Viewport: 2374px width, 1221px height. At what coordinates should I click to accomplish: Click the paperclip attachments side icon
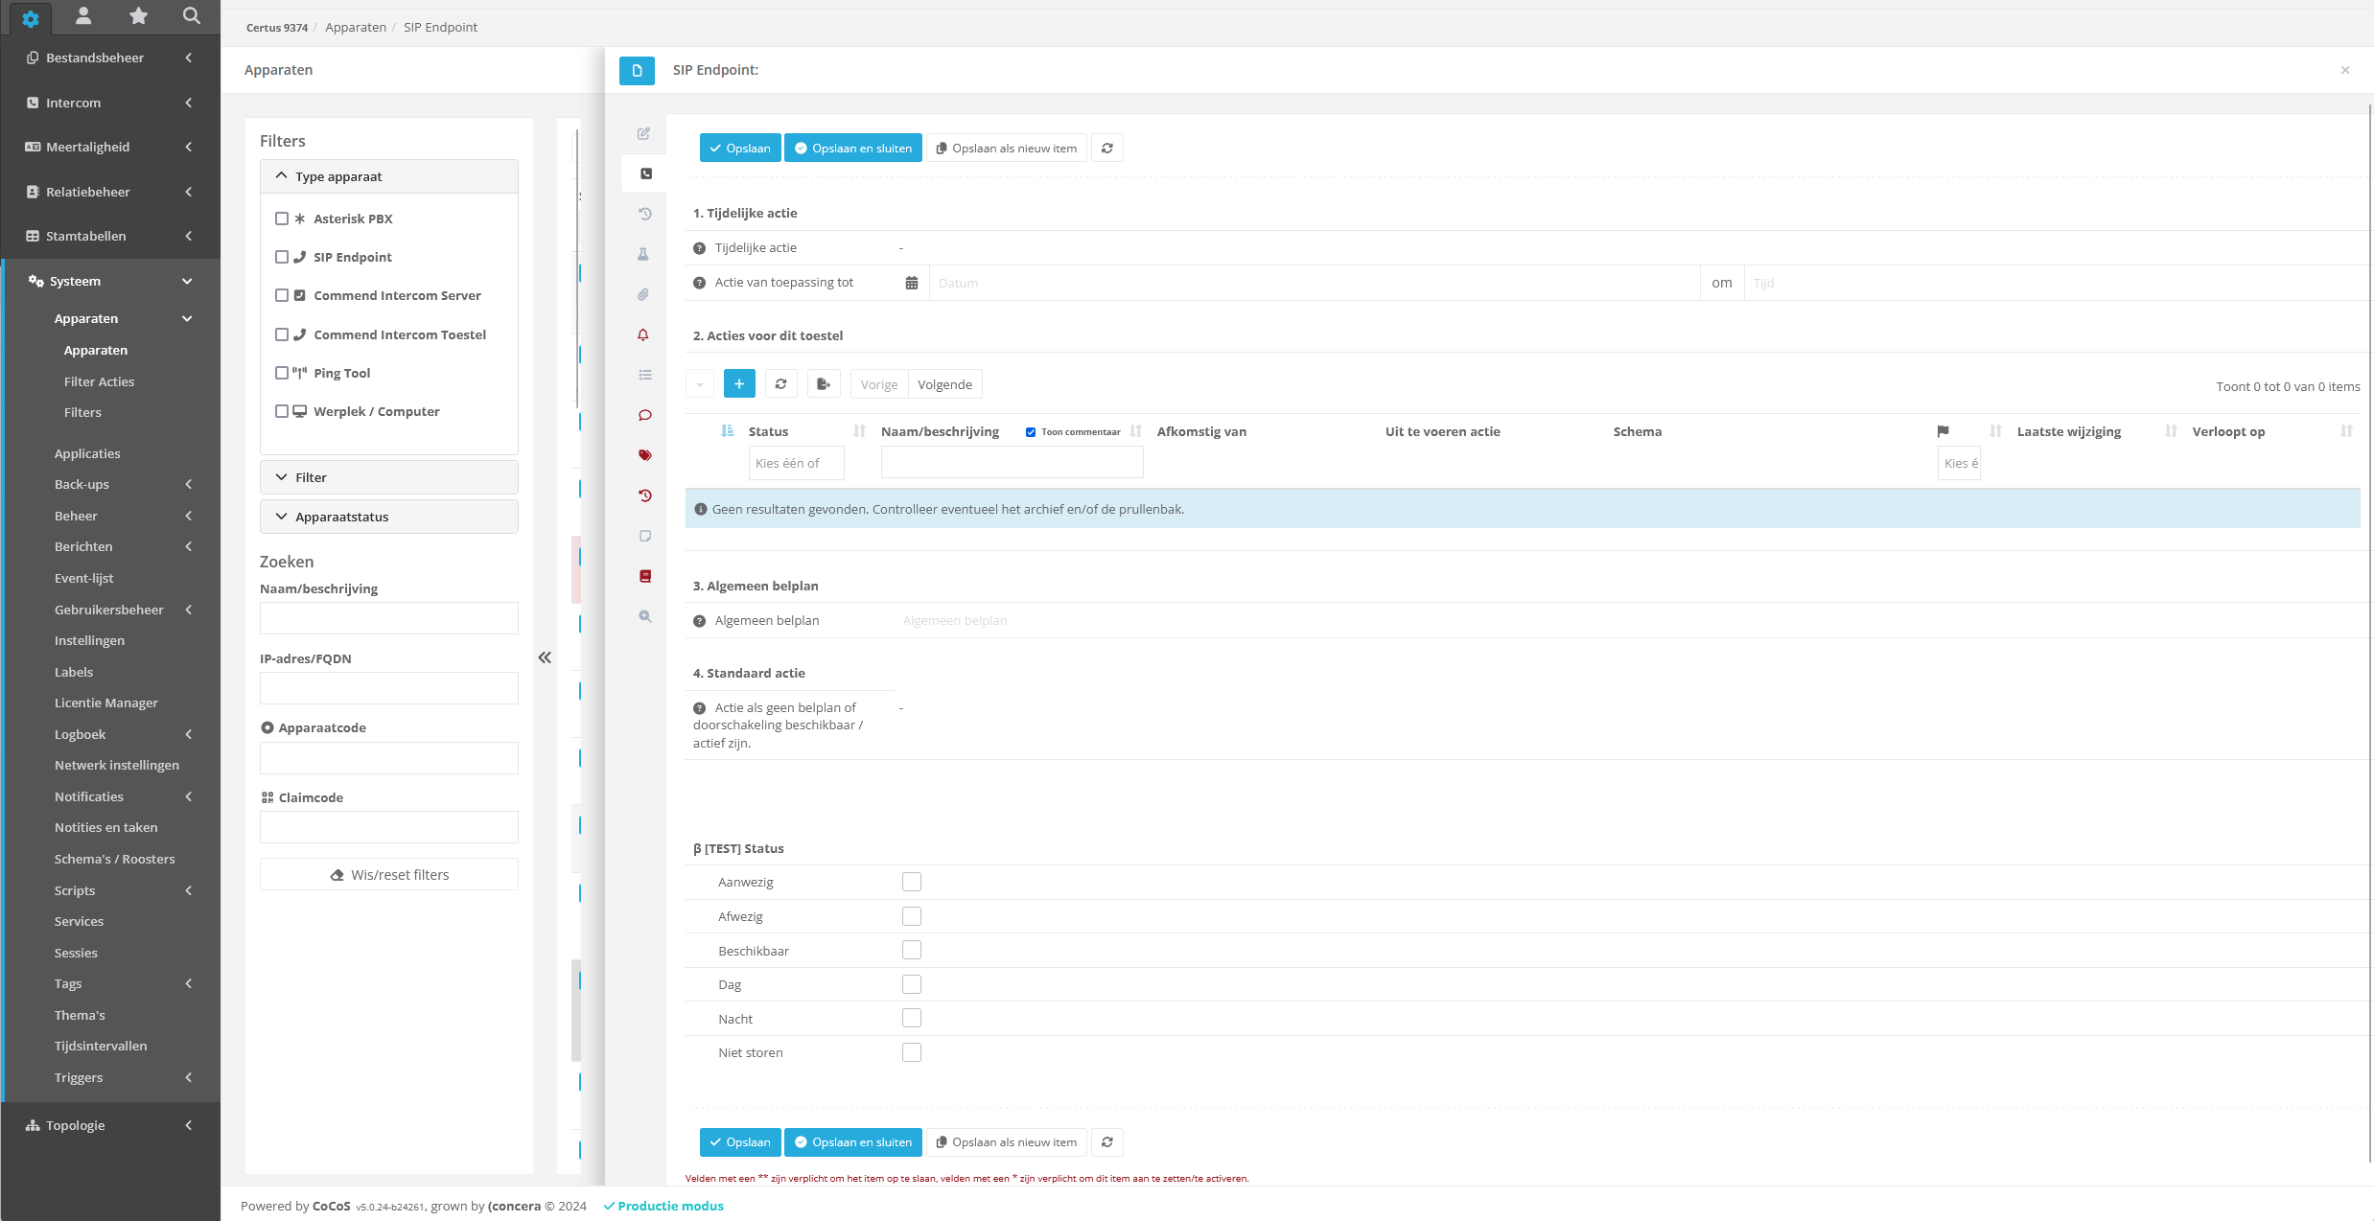tap(643, 294)
